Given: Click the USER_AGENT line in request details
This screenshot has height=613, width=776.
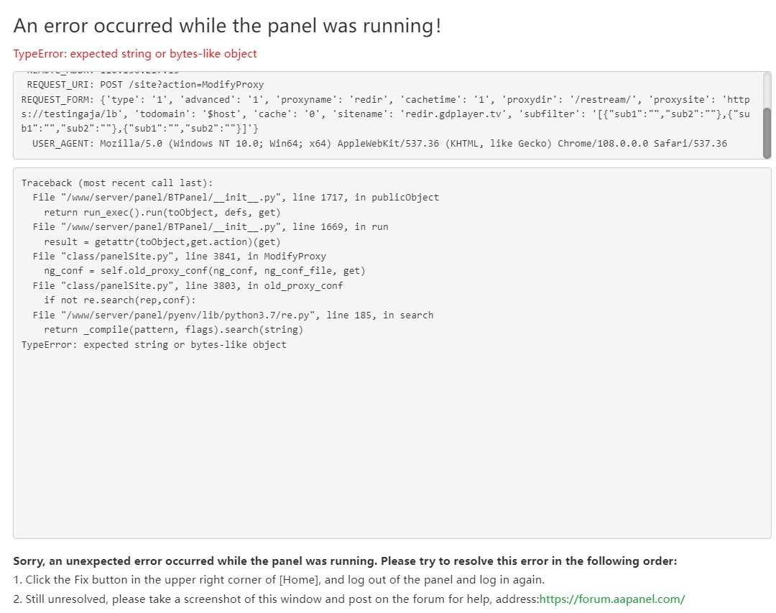Looking at the screenshot, I should [x=379, y=143].
